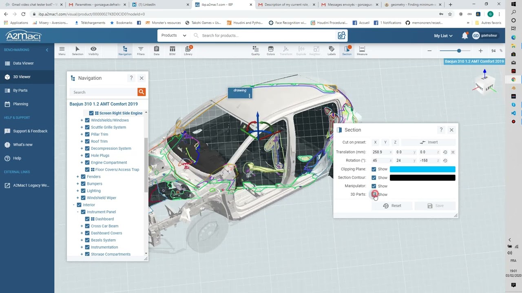Click the Colors toolbar icon
522x293 pixels.
[x=270, y=50]
